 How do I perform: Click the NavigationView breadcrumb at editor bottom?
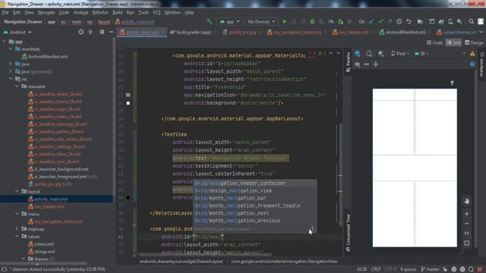tap(284, 261)
